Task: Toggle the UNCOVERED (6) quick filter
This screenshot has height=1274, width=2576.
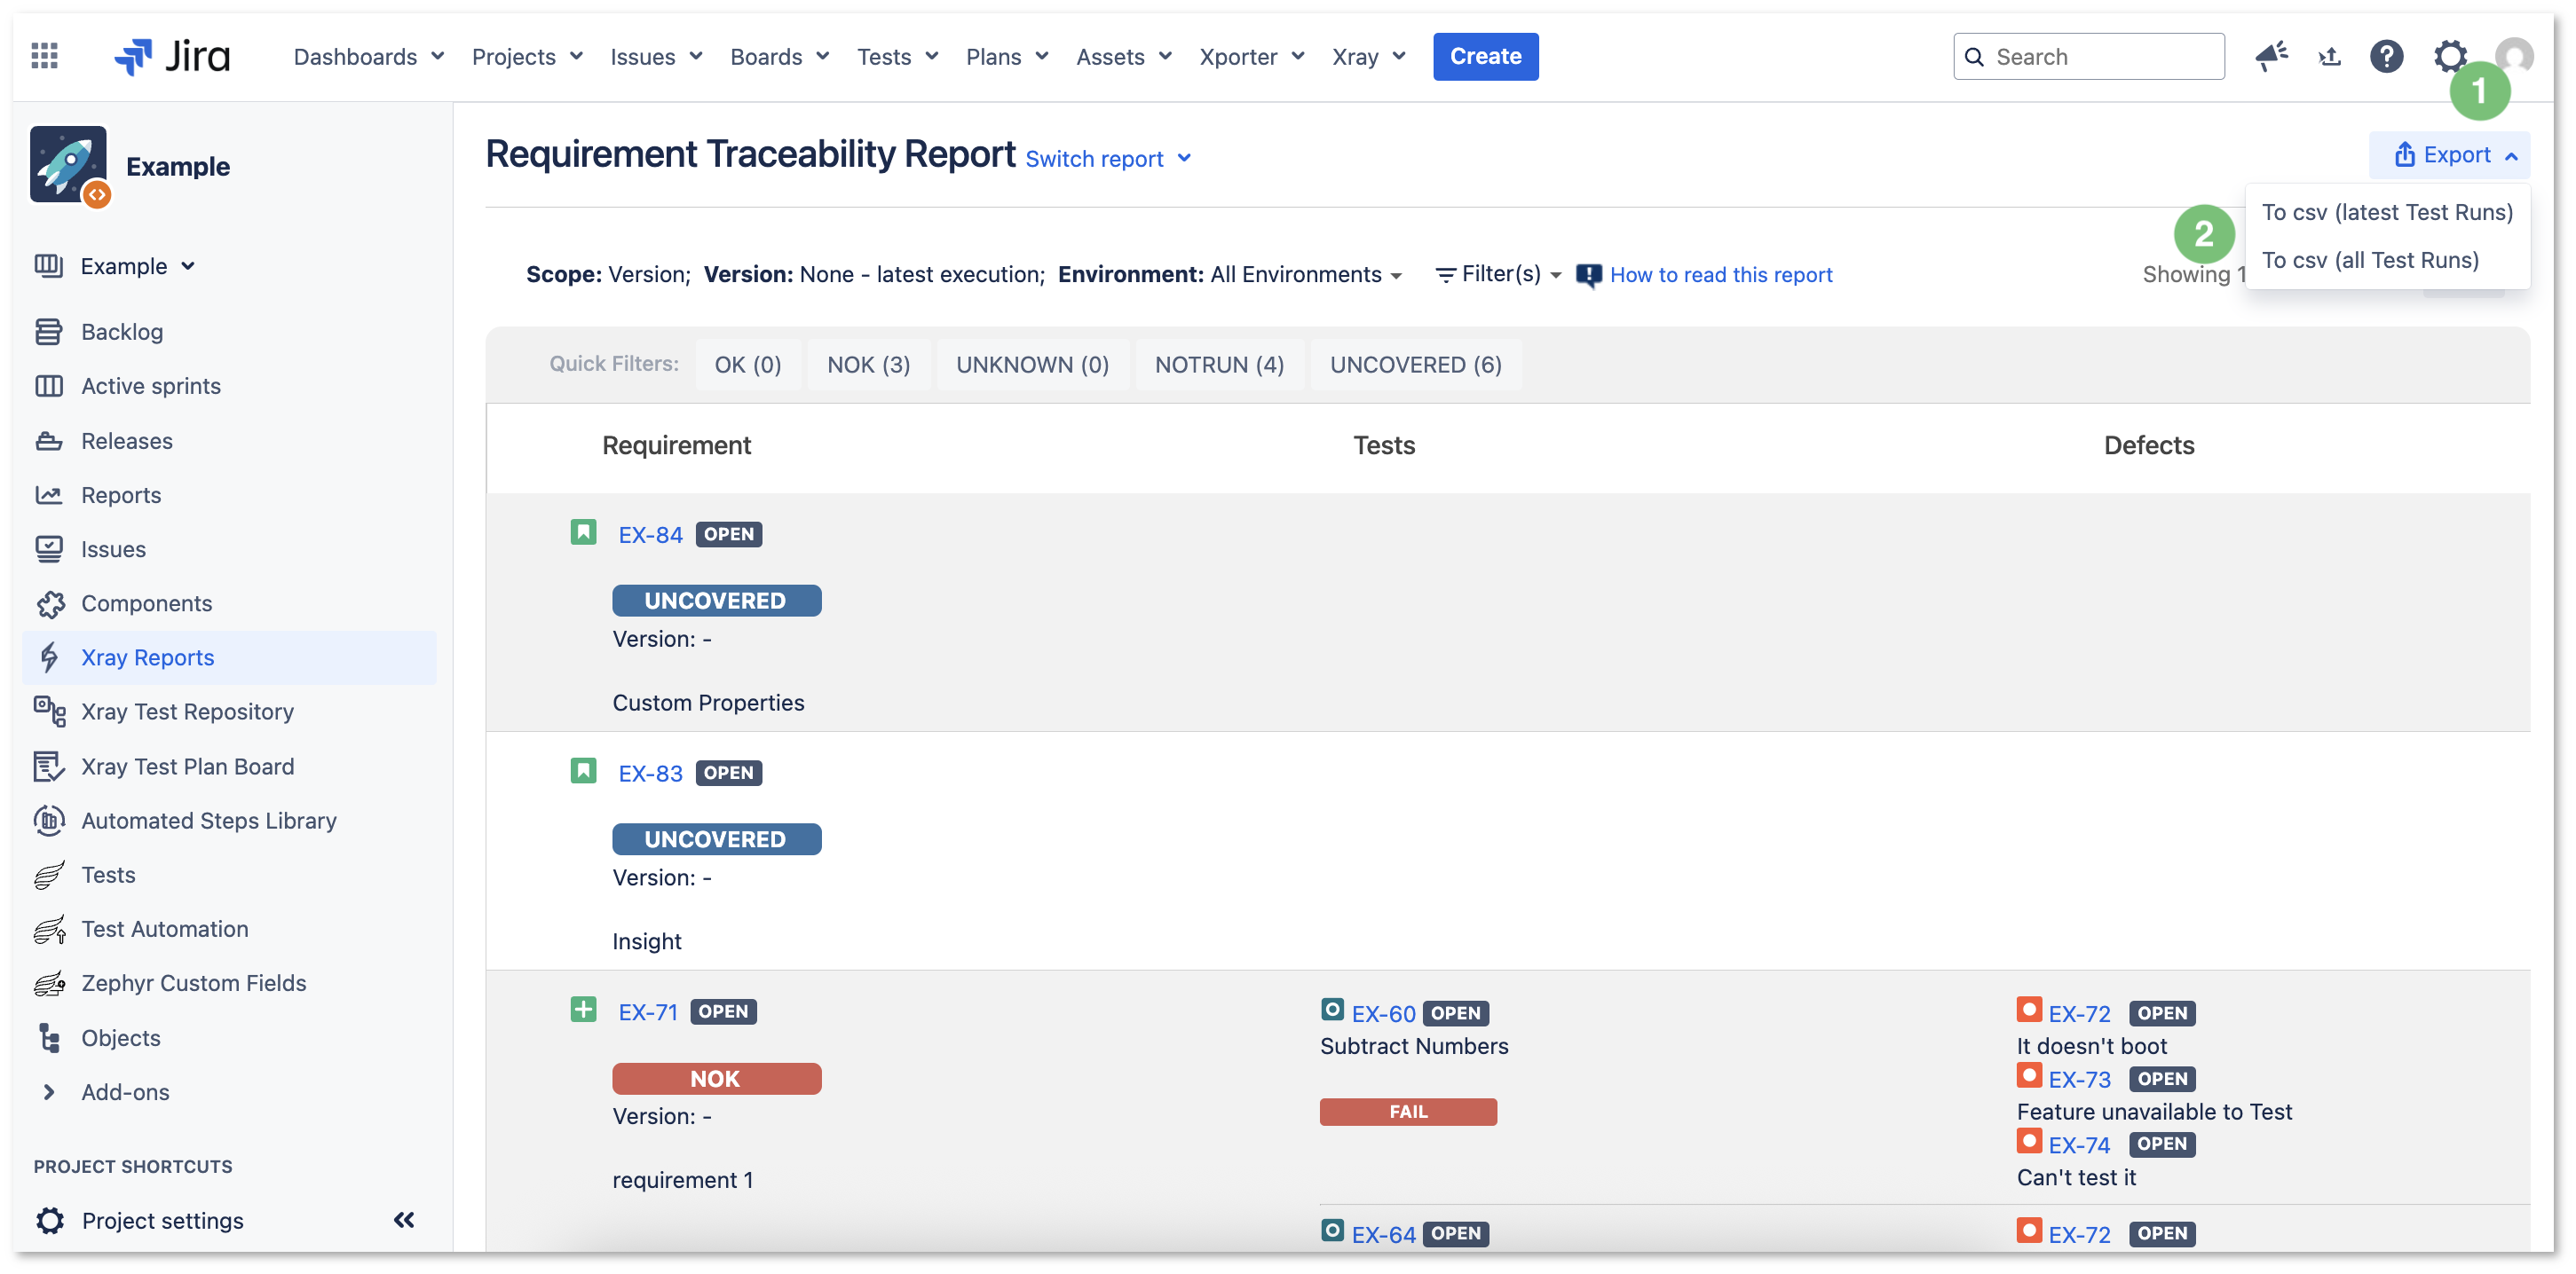Action: (x=1415, y=365)
